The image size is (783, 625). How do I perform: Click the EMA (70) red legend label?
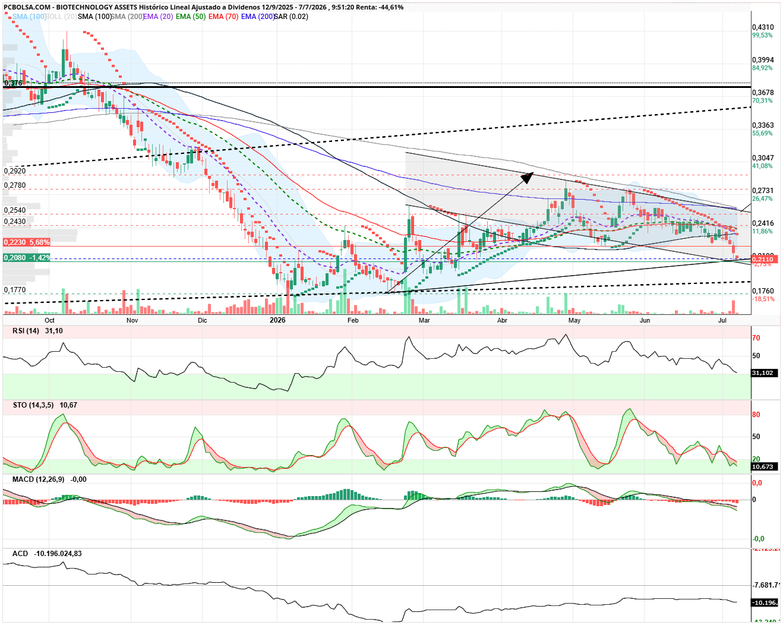223,17
